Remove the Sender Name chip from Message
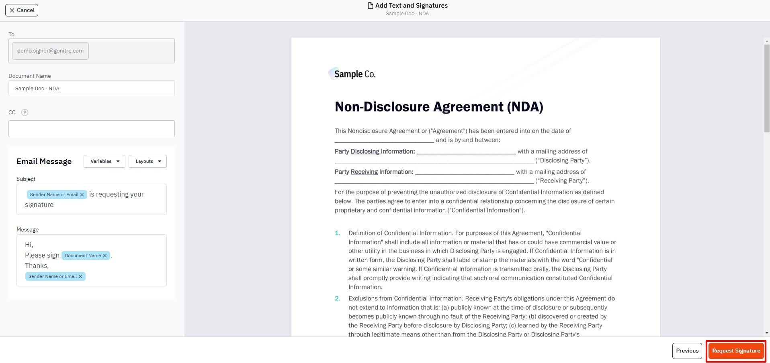The height and width of the screenshot is (363, 770). point(80,276)
